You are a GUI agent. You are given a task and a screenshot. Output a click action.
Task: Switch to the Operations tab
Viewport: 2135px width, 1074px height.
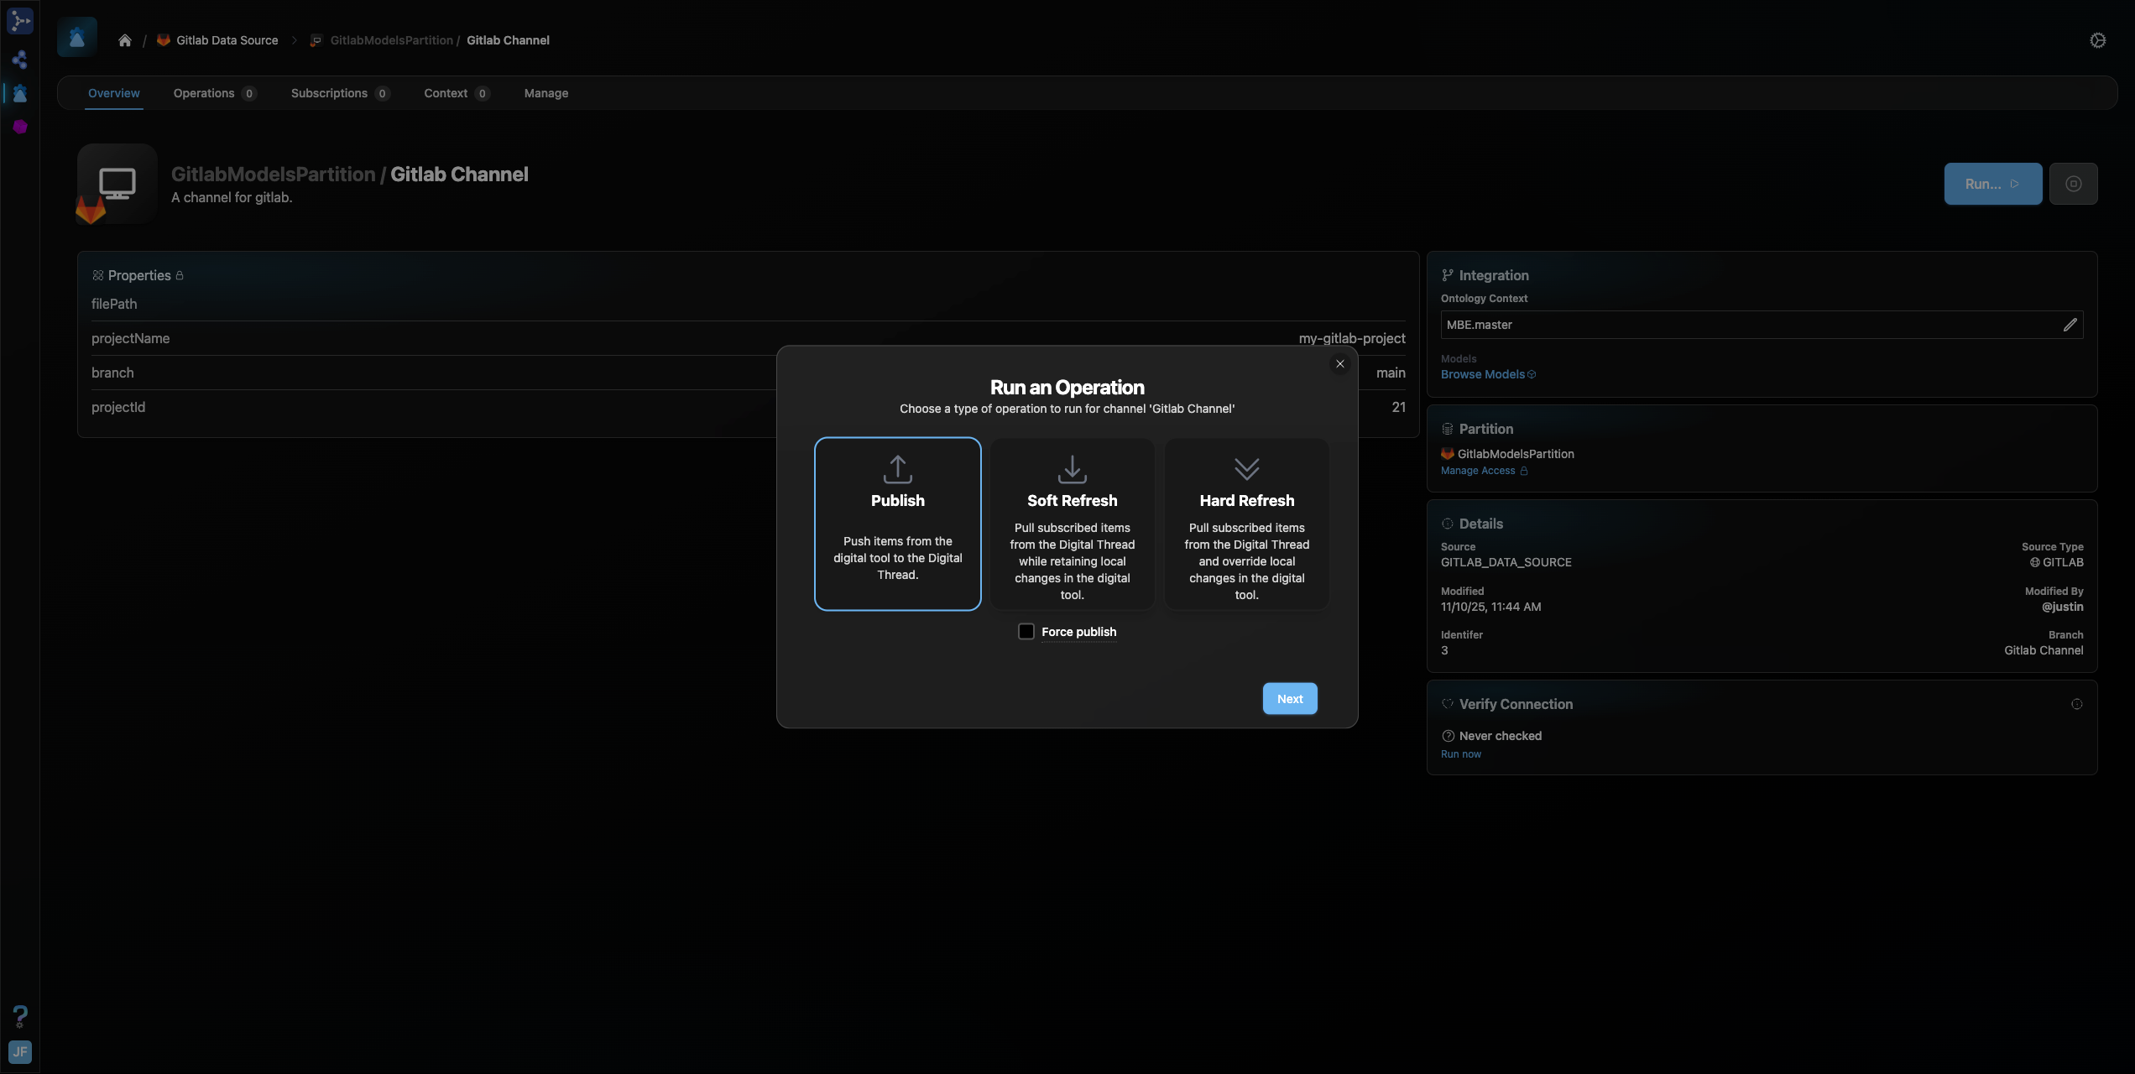click(x=204, y=93)
